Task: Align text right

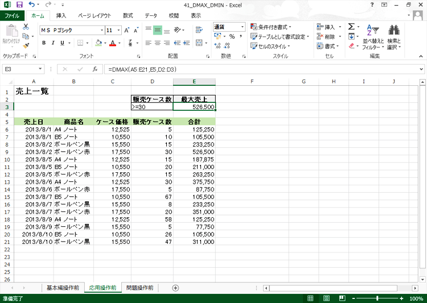Action: pos(167,43)
